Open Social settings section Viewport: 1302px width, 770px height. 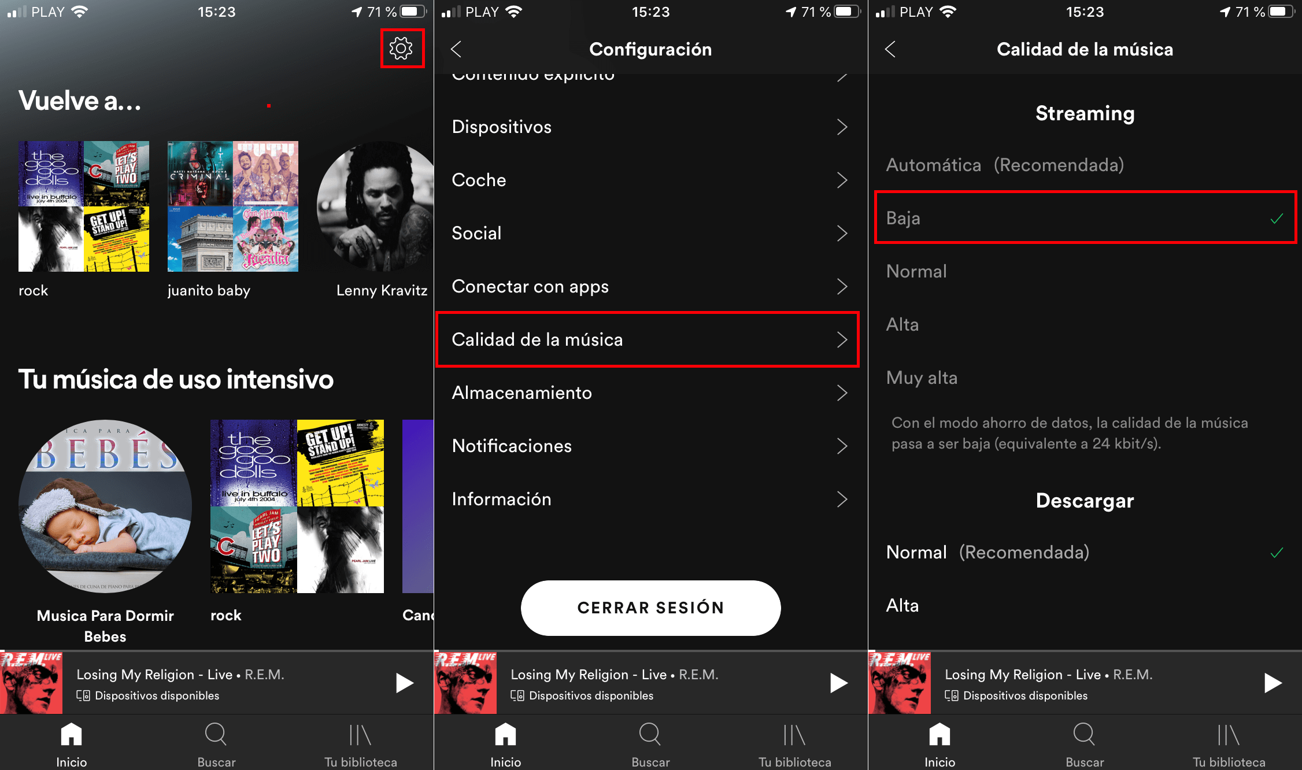pos(650,234)
